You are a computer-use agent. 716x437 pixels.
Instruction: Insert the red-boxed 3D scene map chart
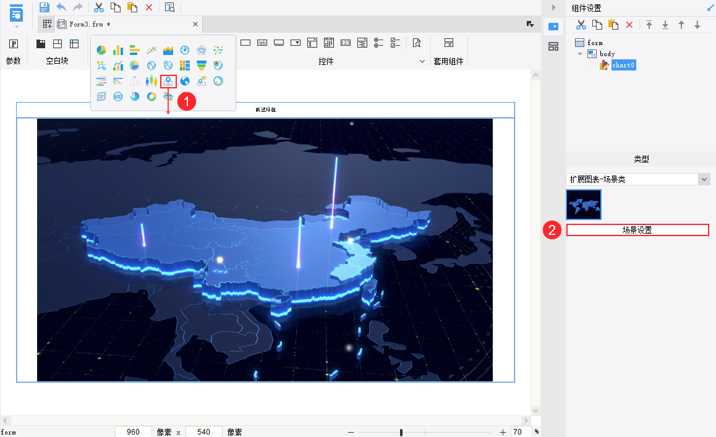pyautogui.click(x=168, y=82)
